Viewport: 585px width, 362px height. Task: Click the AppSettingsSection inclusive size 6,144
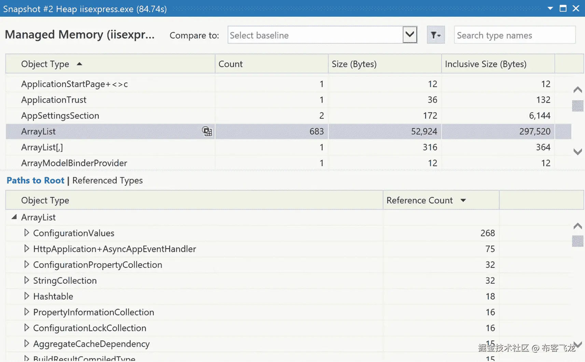pyautogui.click(x=540, y=116)
